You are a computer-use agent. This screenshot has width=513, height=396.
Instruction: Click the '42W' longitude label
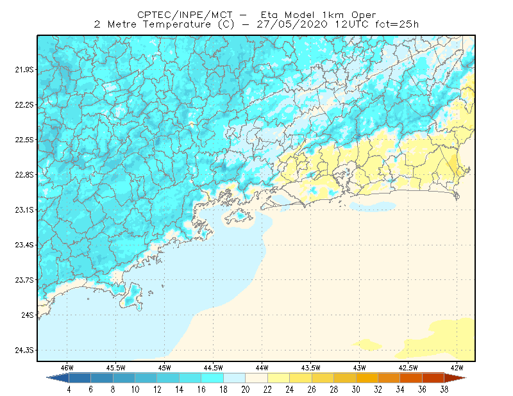[457, 368]
